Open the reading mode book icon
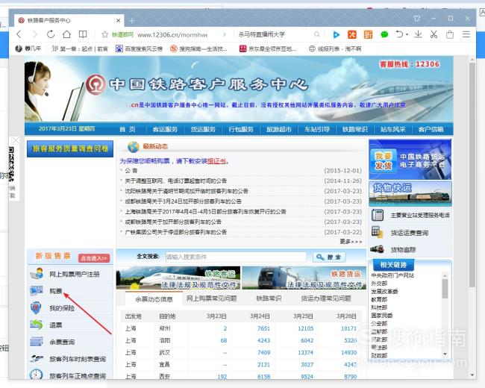Screen dimensions: 485x388 point(83,34)
